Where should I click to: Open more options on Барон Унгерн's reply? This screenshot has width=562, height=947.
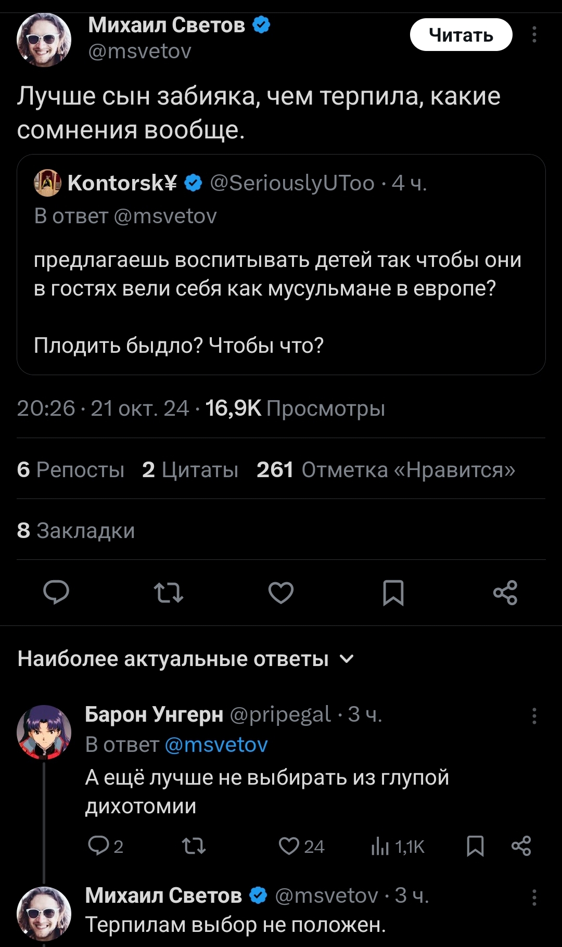(534, 716)
